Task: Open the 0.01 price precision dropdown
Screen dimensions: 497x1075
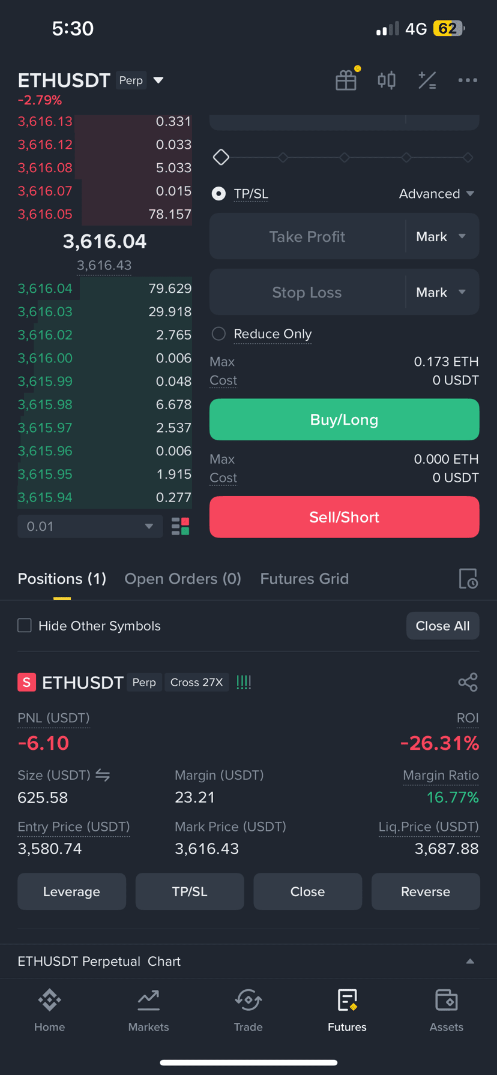Action: 90,526
